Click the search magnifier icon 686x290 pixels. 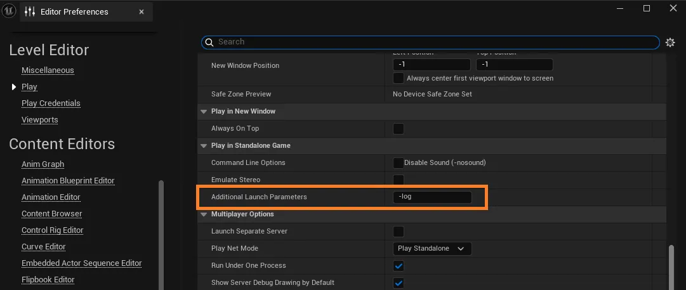[x=209, y=43]
